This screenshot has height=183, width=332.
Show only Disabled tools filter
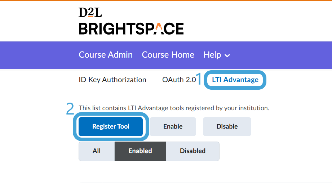pyautogui.click(x=192, y=151)
